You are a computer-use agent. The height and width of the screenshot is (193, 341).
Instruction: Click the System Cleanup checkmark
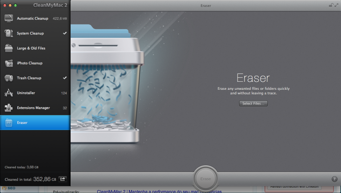(65, 33)
